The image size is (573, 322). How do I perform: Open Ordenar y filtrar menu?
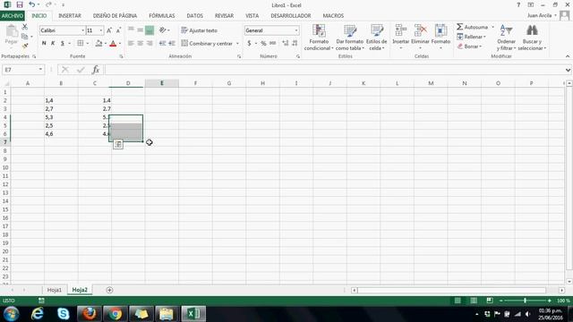tap(506, 38)
